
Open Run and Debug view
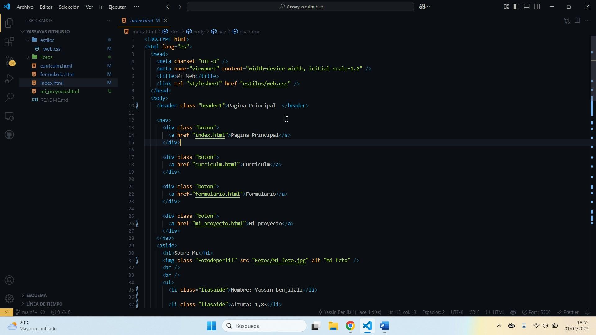point(9,79)
